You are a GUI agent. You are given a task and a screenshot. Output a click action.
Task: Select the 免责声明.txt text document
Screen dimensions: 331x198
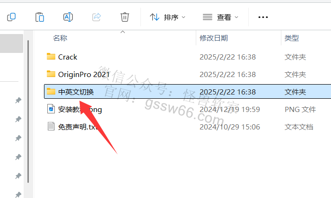(x=187, y=127)
